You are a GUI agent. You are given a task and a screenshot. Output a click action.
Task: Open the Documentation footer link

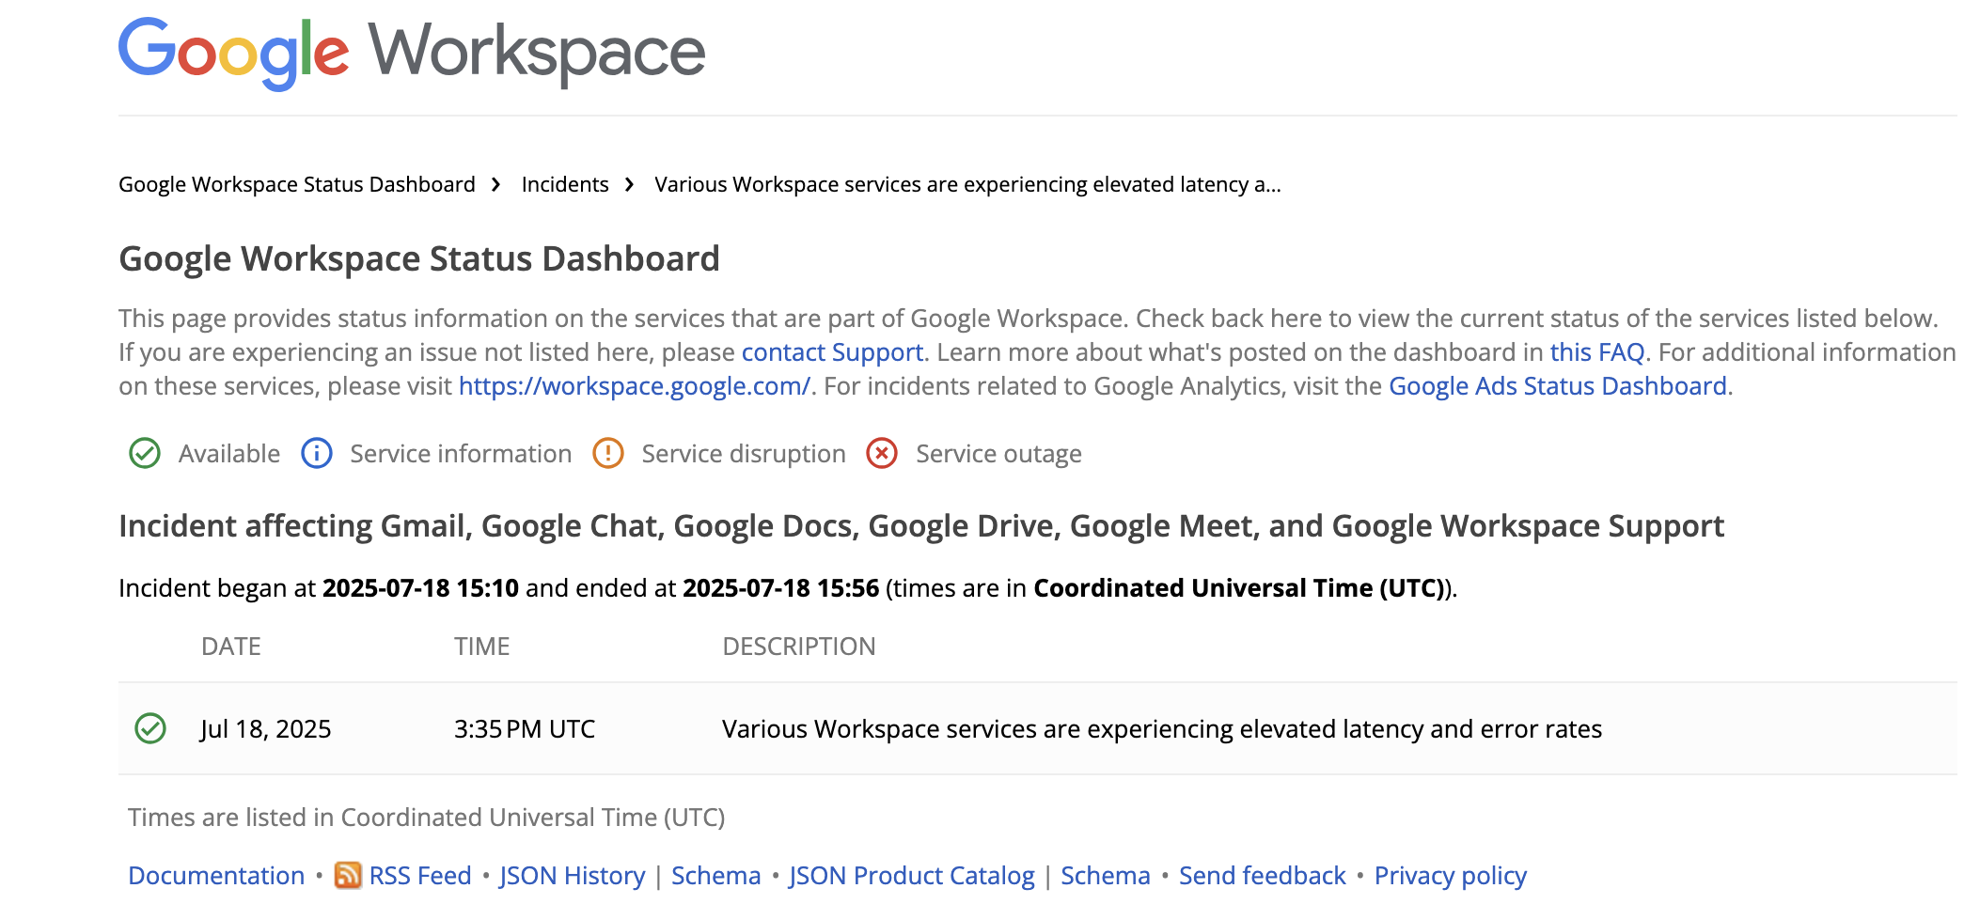tap(216, 876)
